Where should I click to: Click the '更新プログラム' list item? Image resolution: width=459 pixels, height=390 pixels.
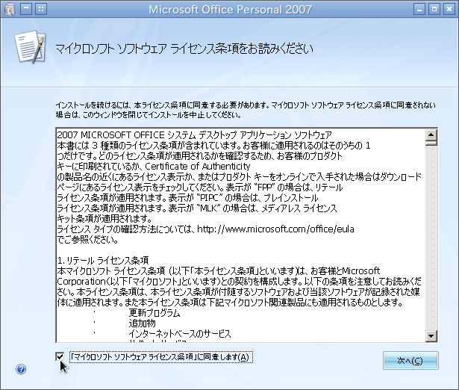coord(154,313)
